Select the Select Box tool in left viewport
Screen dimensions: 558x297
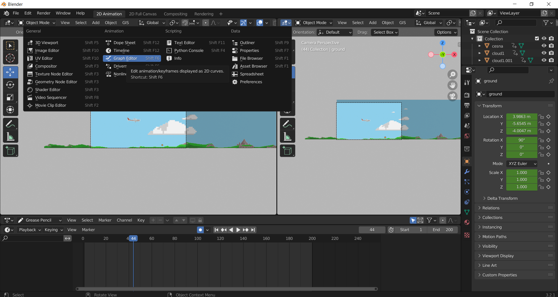tap(10, 46)
